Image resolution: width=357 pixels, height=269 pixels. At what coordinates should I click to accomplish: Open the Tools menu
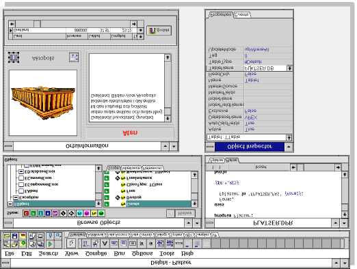pos(167,253)
